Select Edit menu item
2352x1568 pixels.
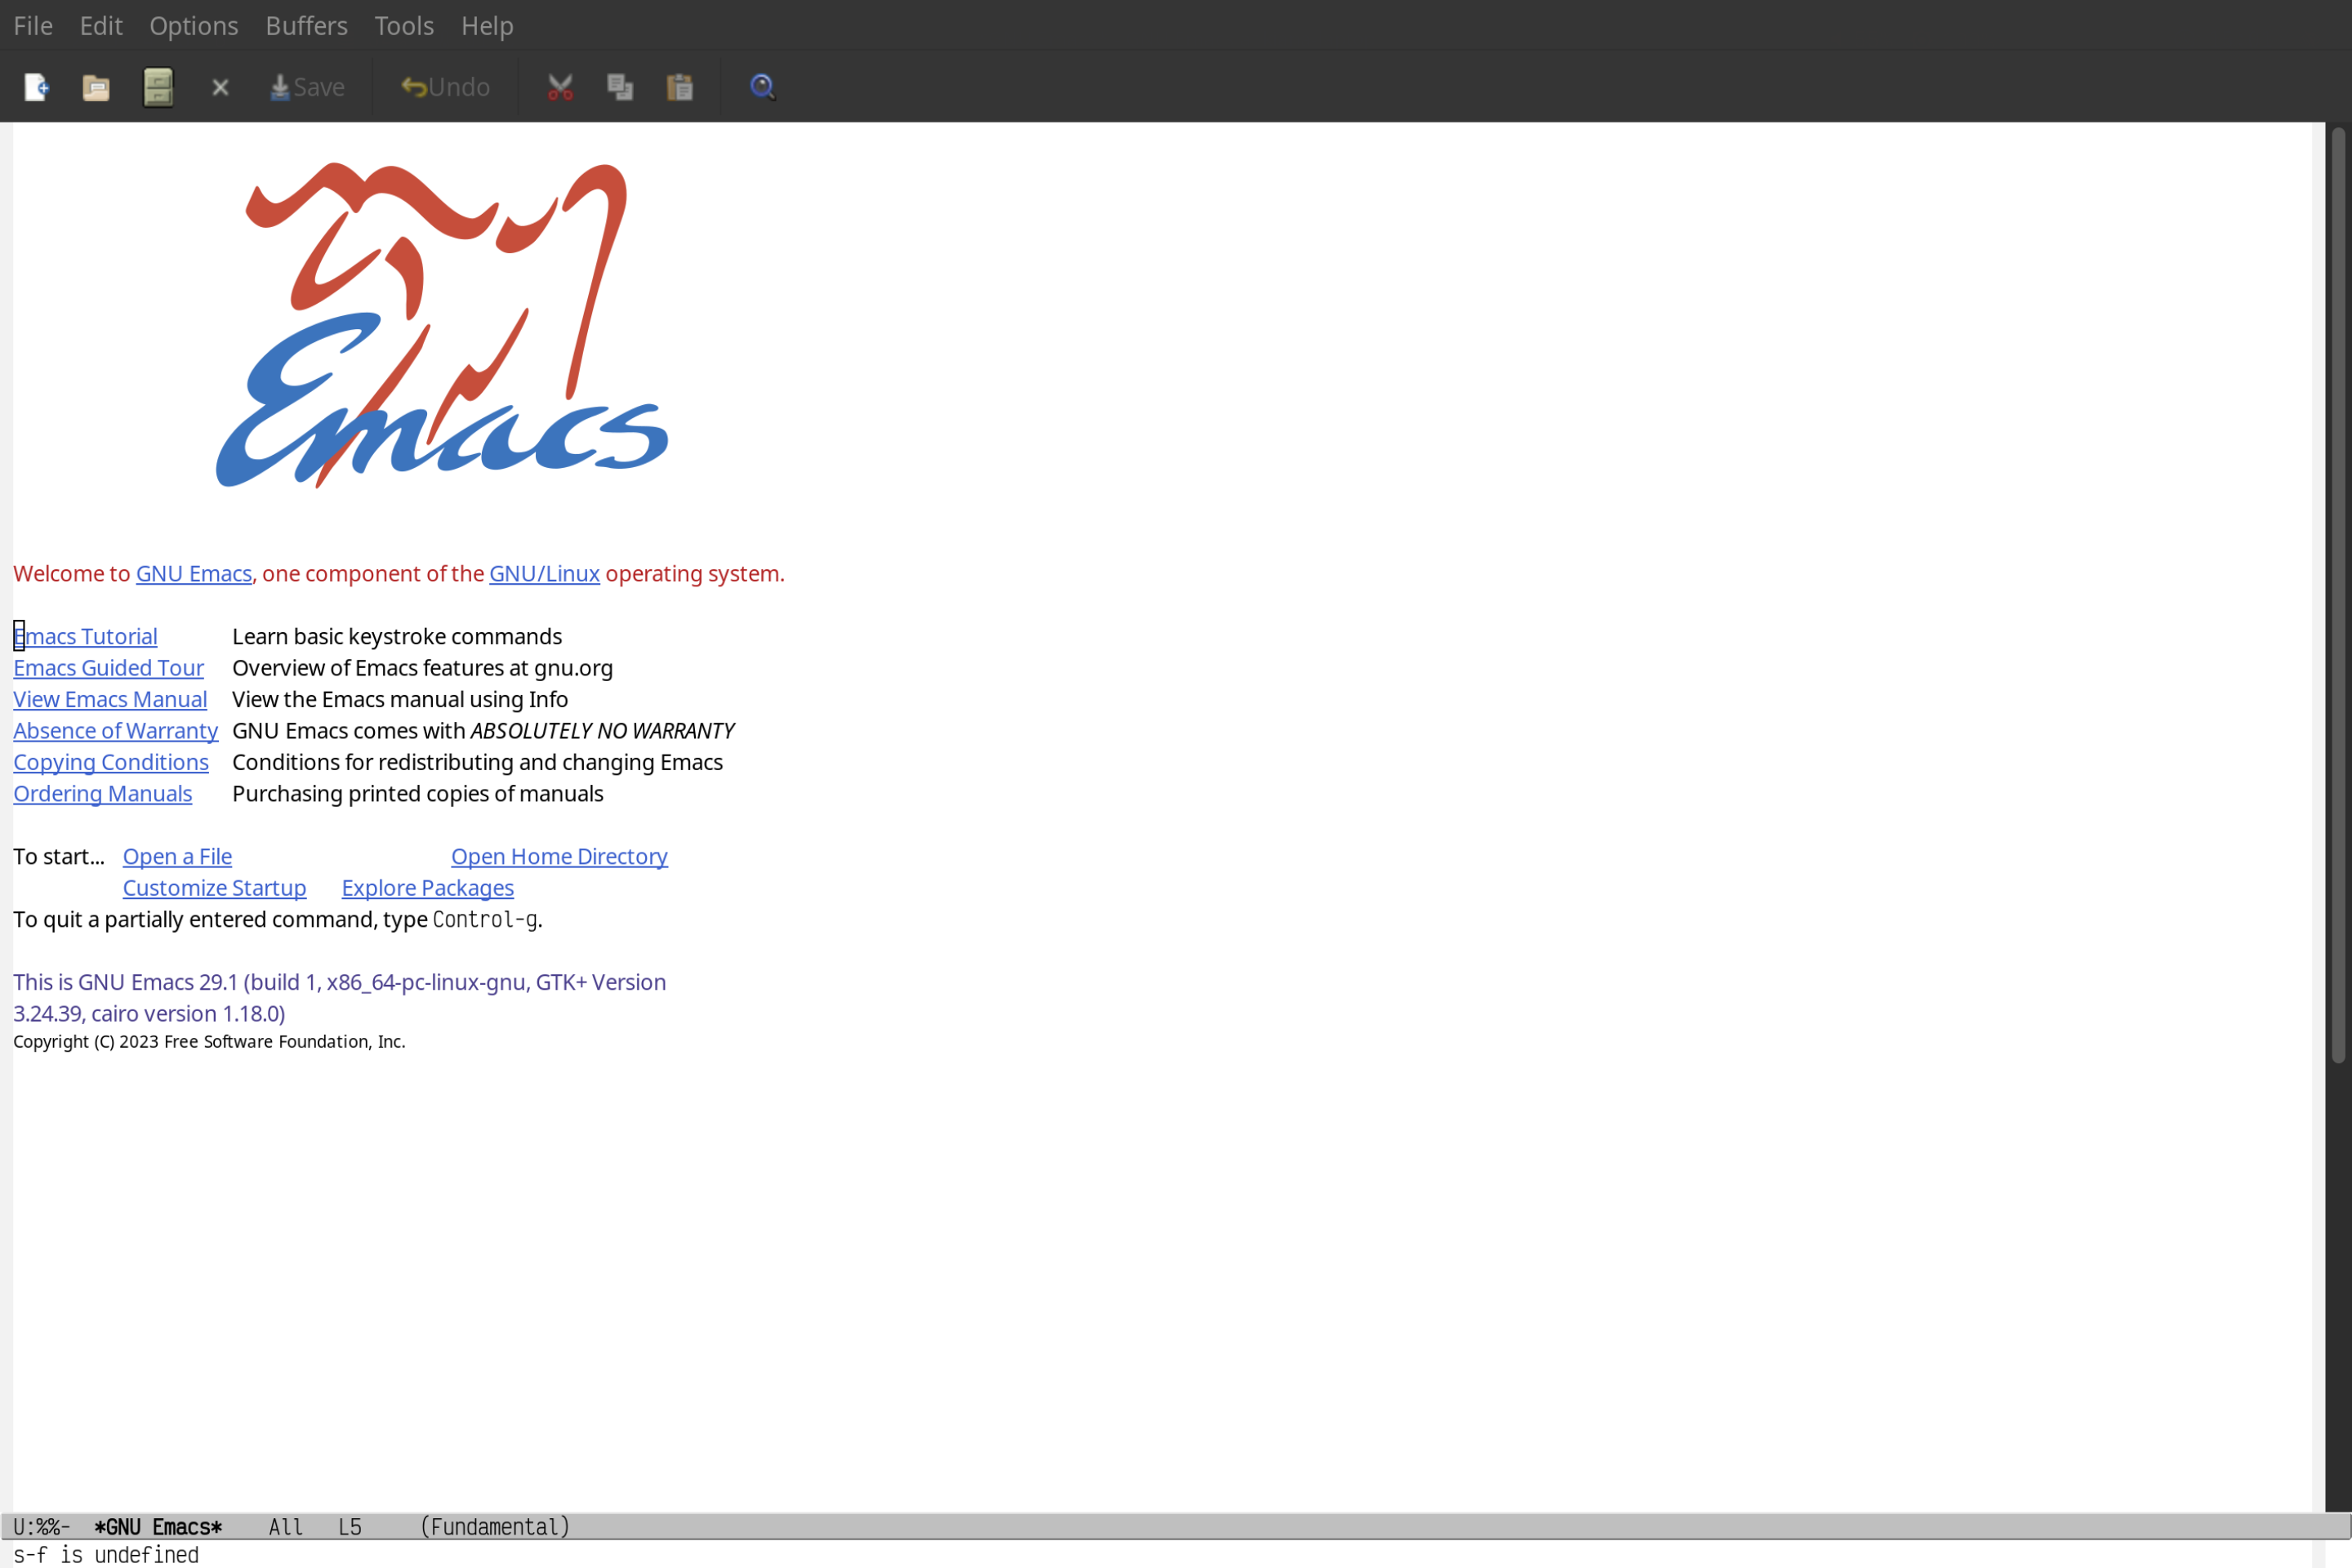100,24
